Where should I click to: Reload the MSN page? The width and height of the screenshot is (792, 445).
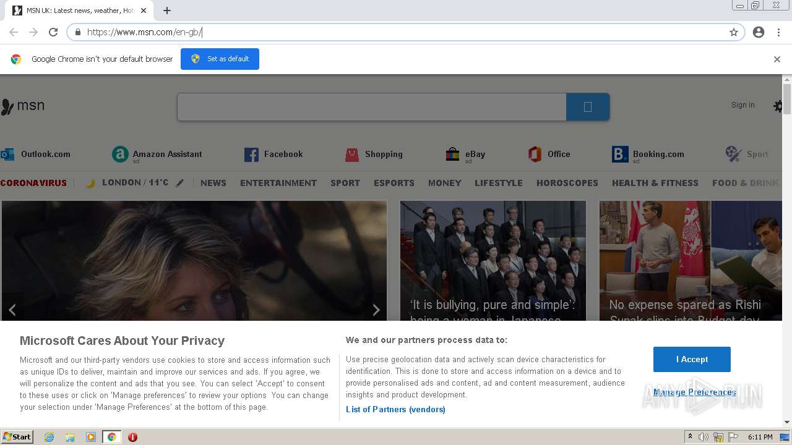pos(53,32)
